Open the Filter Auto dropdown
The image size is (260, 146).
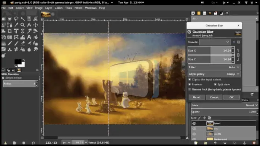[214, 67]
